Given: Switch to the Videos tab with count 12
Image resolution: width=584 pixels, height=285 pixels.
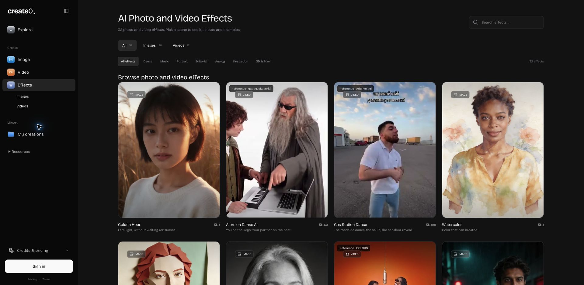Looking at the screenshot, I should coord(181,45).
